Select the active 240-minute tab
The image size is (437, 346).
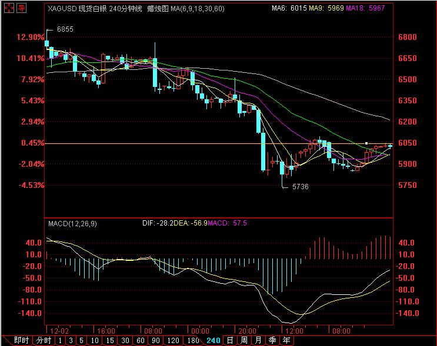tap(213, 340)
